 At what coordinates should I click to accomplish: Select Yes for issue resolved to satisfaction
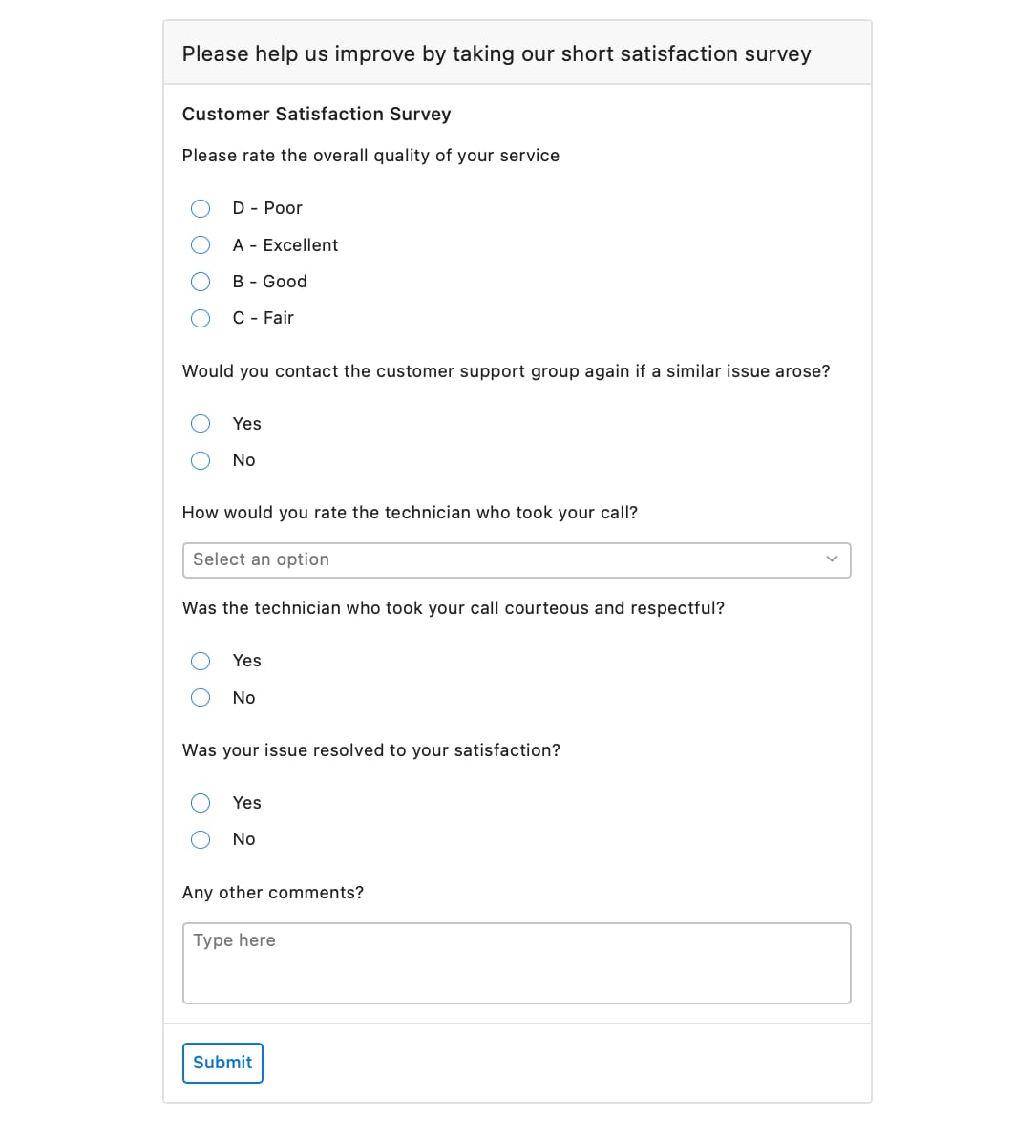(x=201, y=803)
